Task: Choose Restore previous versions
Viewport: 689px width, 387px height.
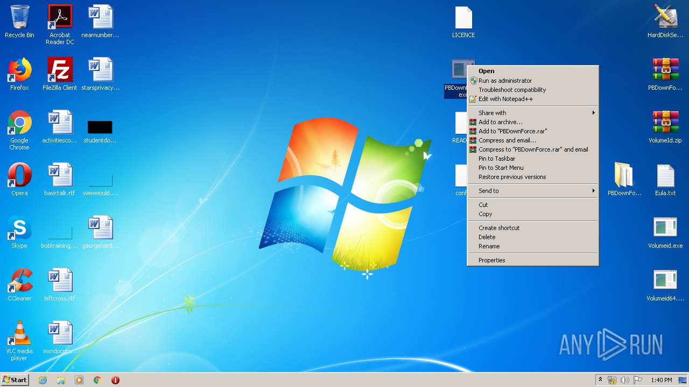Action: (533, 177)
